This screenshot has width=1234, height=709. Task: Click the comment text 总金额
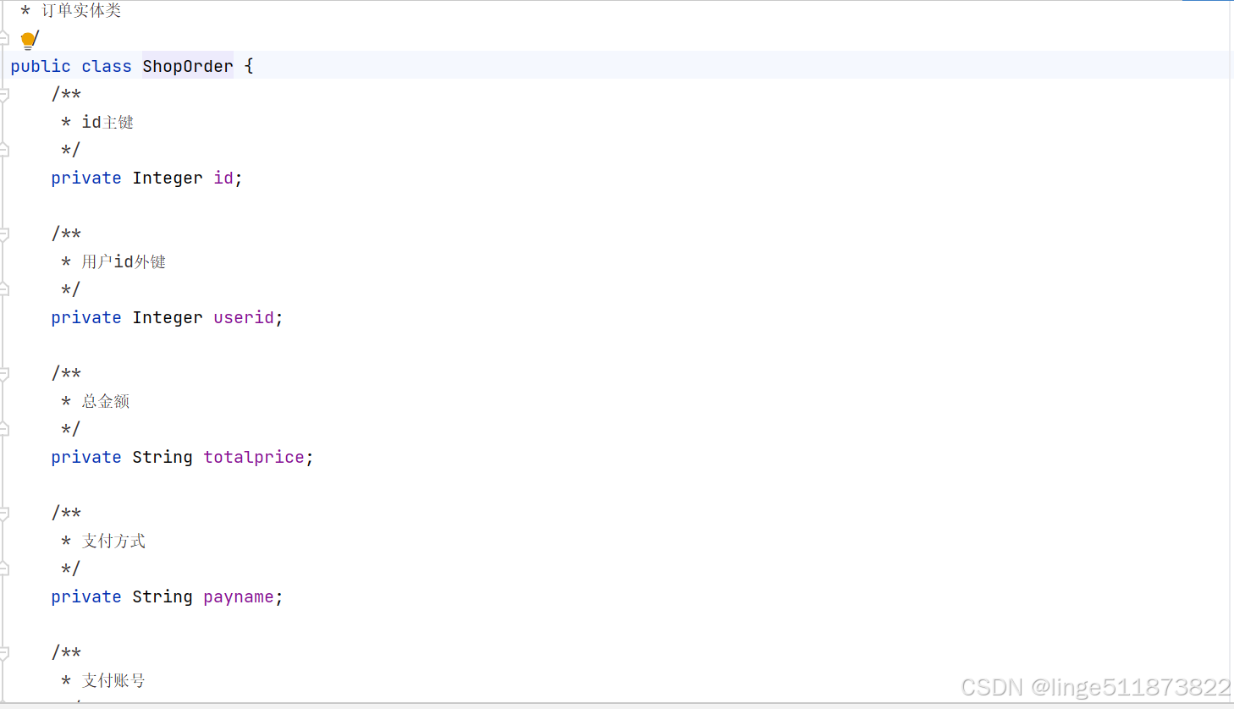[x=105, y=401]
